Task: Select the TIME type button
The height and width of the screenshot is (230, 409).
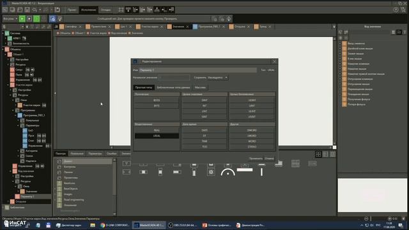Action: pos(204,141)
